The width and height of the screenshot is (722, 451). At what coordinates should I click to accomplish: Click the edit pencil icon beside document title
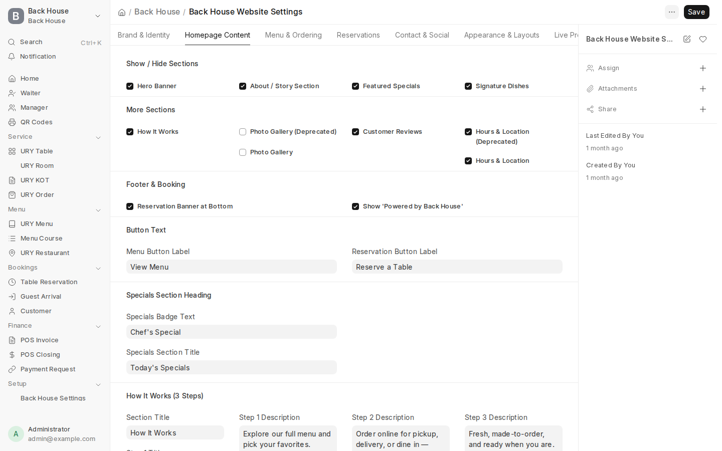687,39
